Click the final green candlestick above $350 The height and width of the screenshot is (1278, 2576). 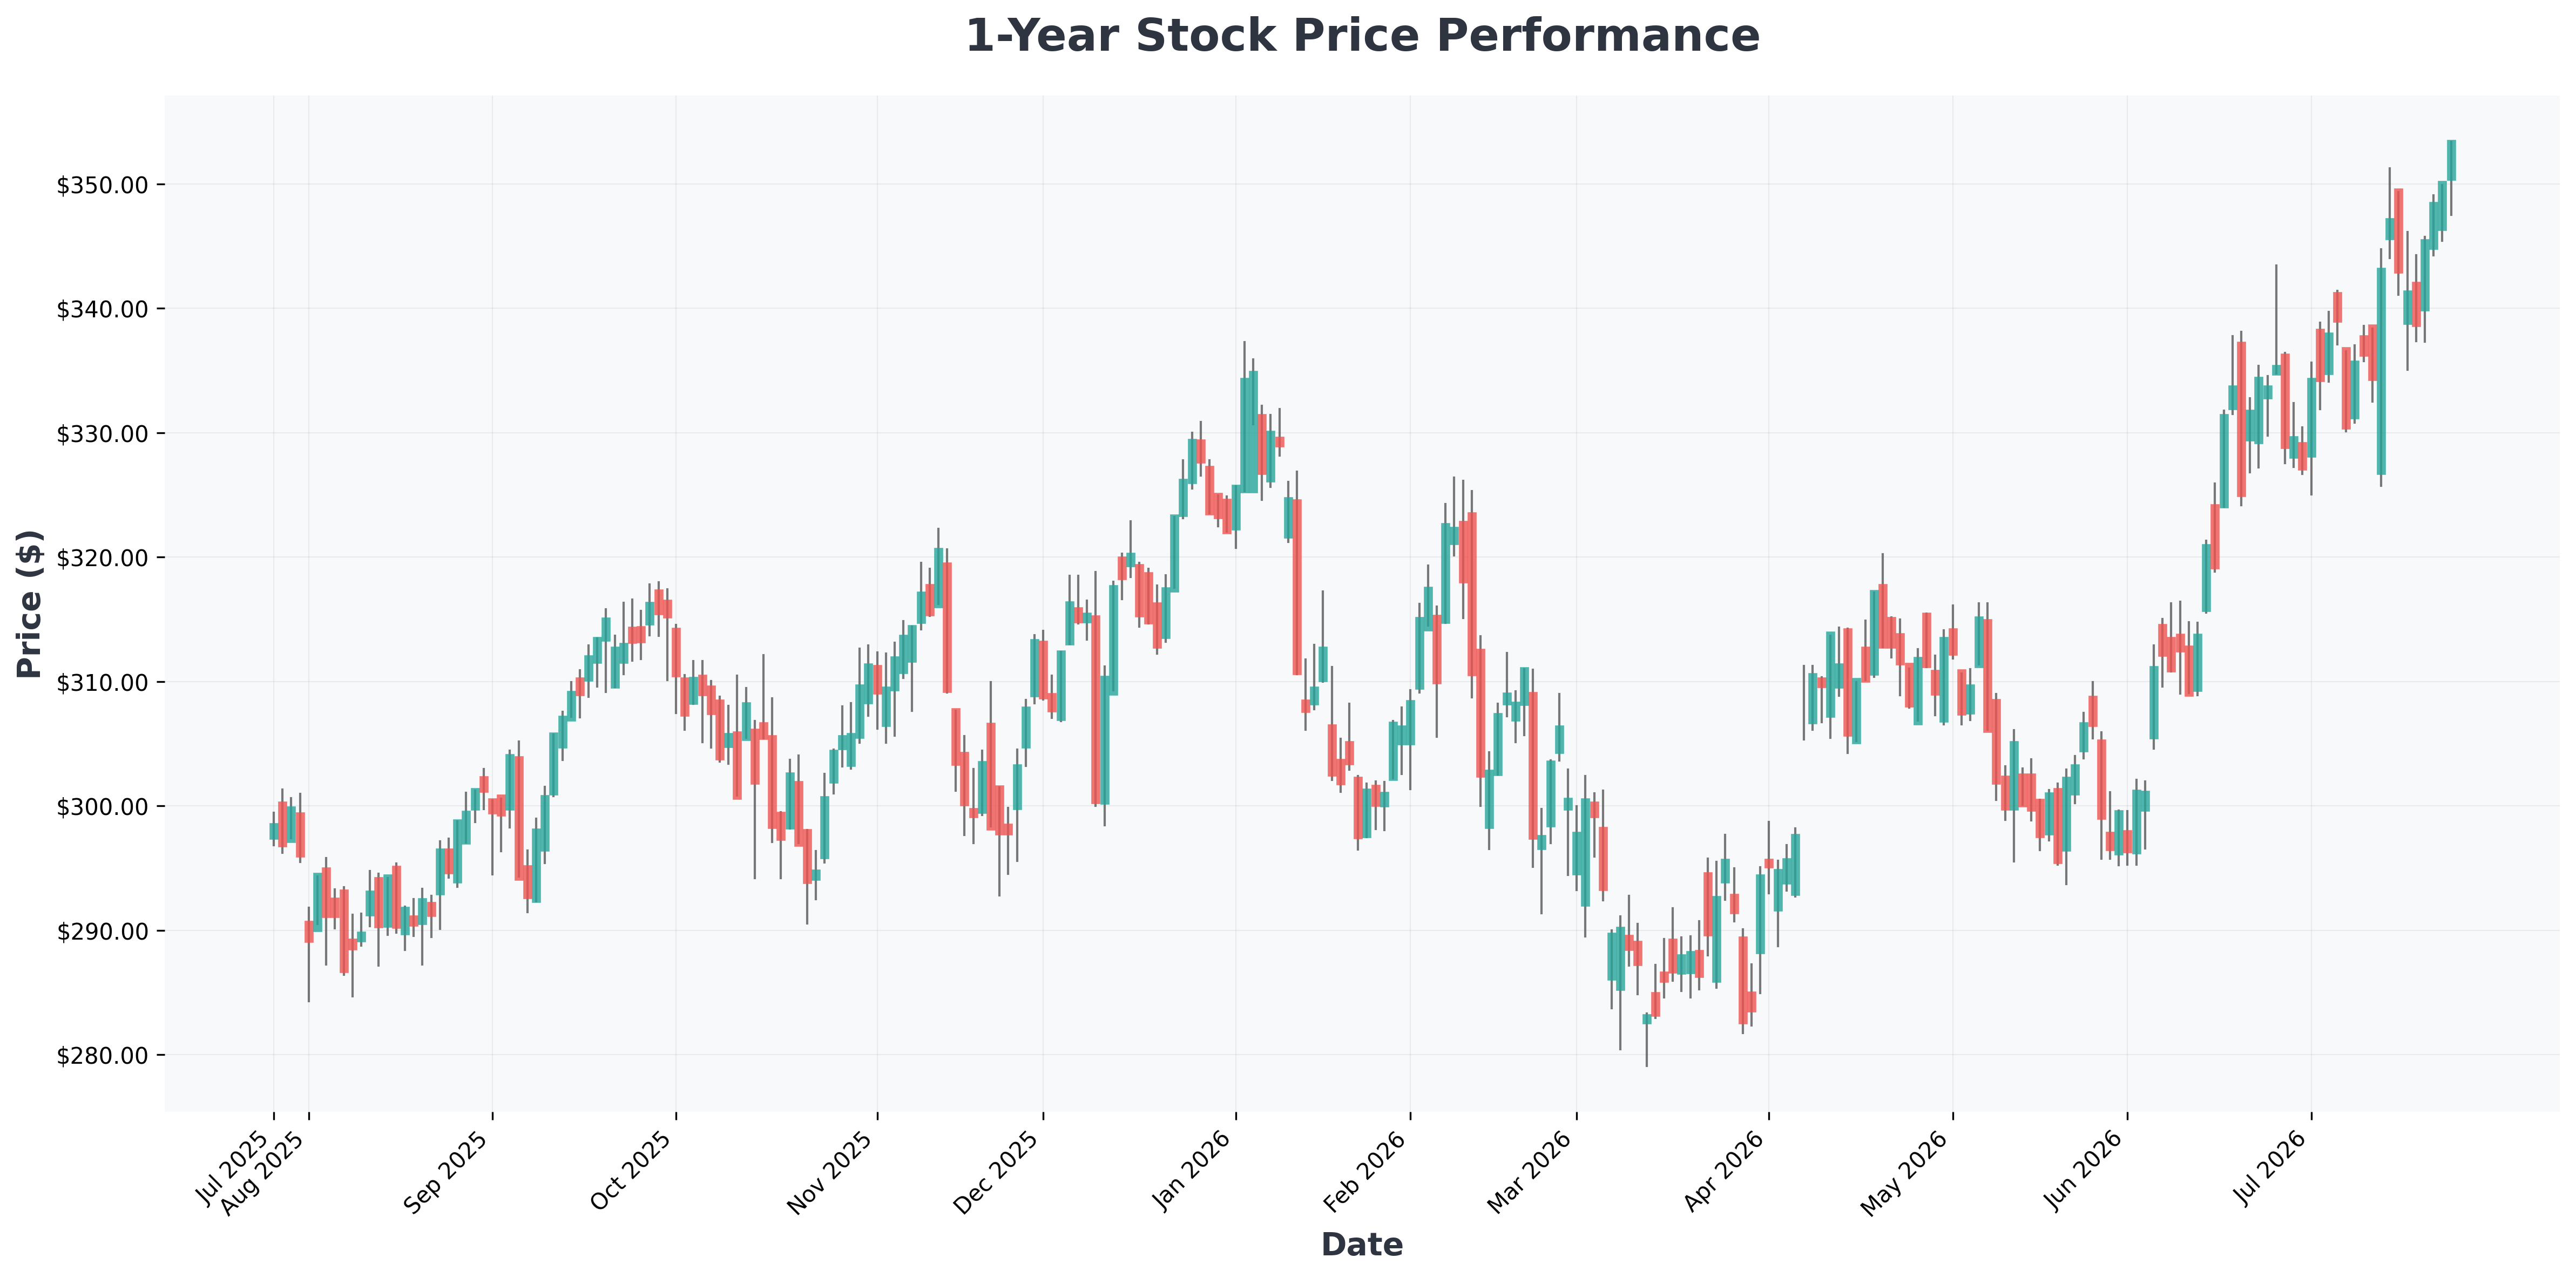point(2451,161)
